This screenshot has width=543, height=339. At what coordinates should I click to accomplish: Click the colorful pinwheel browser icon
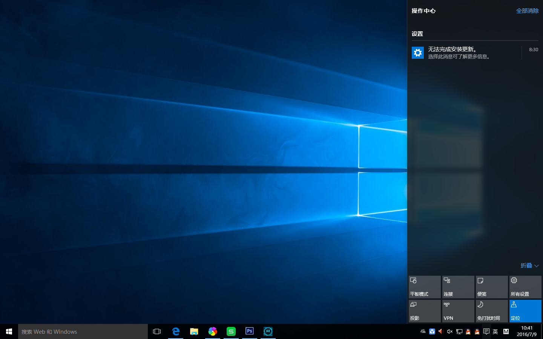[213, 331]
